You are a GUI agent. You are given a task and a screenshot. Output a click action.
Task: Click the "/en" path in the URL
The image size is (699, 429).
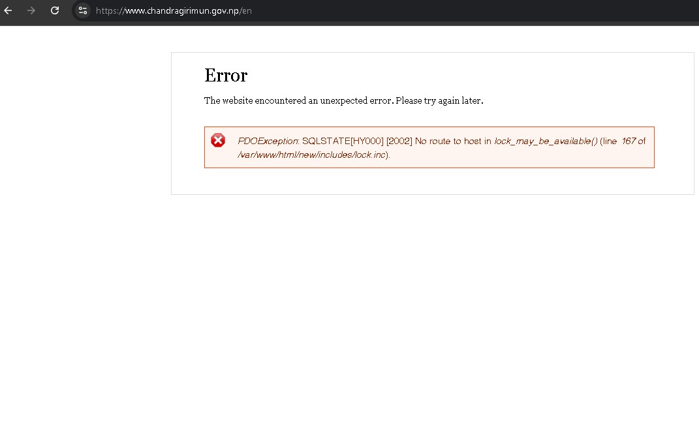point(246,10)
